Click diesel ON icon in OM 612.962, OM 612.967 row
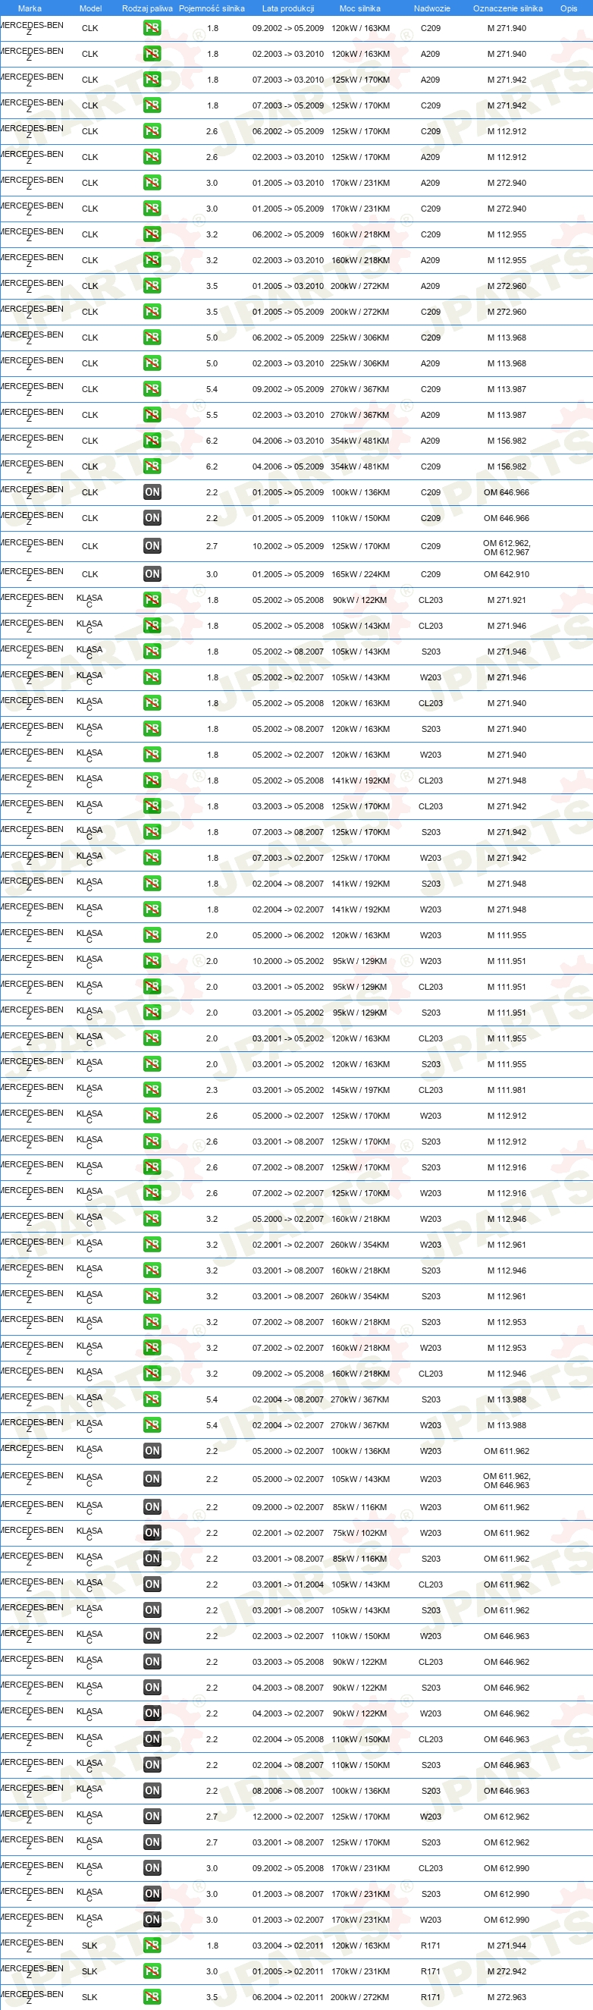Screen dimensions: 593x2010 152,546
